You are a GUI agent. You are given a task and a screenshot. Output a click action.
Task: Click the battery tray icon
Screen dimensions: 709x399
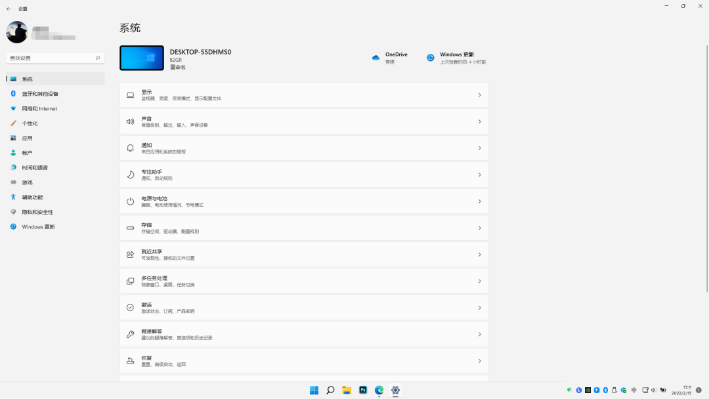663,390
